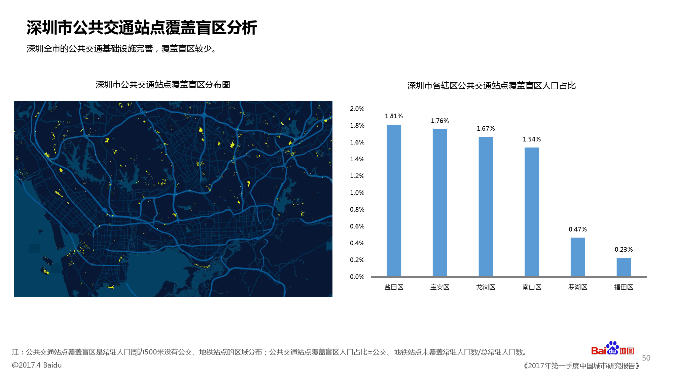
Task: Click the 1.54% data label
Action: pyautogui.click(x=532, y=139)
